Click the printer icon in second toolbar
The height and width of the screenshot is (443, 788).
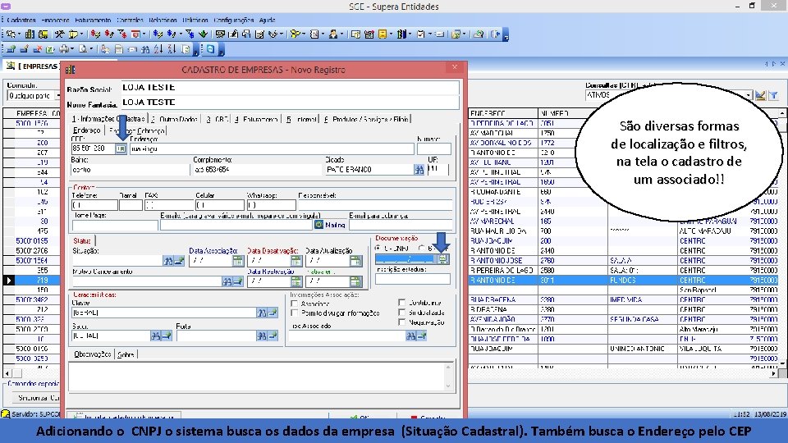coord(64,49)
